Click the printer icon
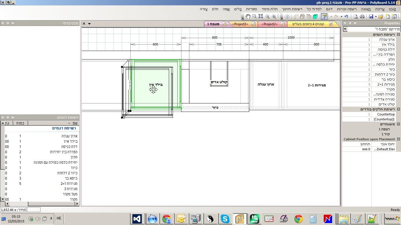This screenshot has width=401, height=225. pos(362,16)
